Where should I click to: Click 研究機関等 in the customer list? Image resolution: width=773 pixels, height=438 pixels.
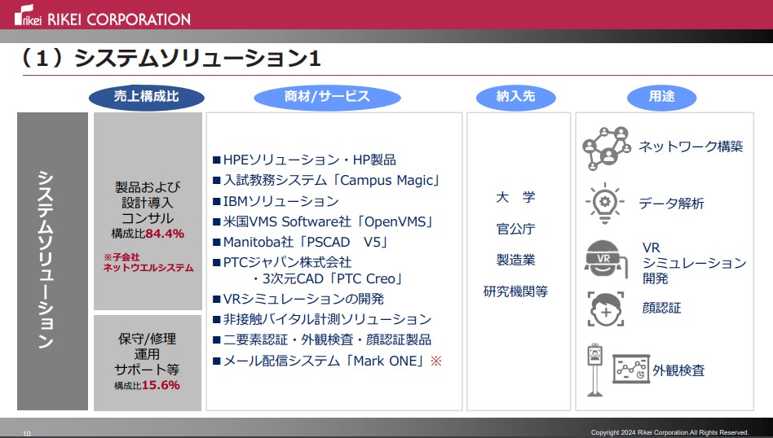pos(515,291)
